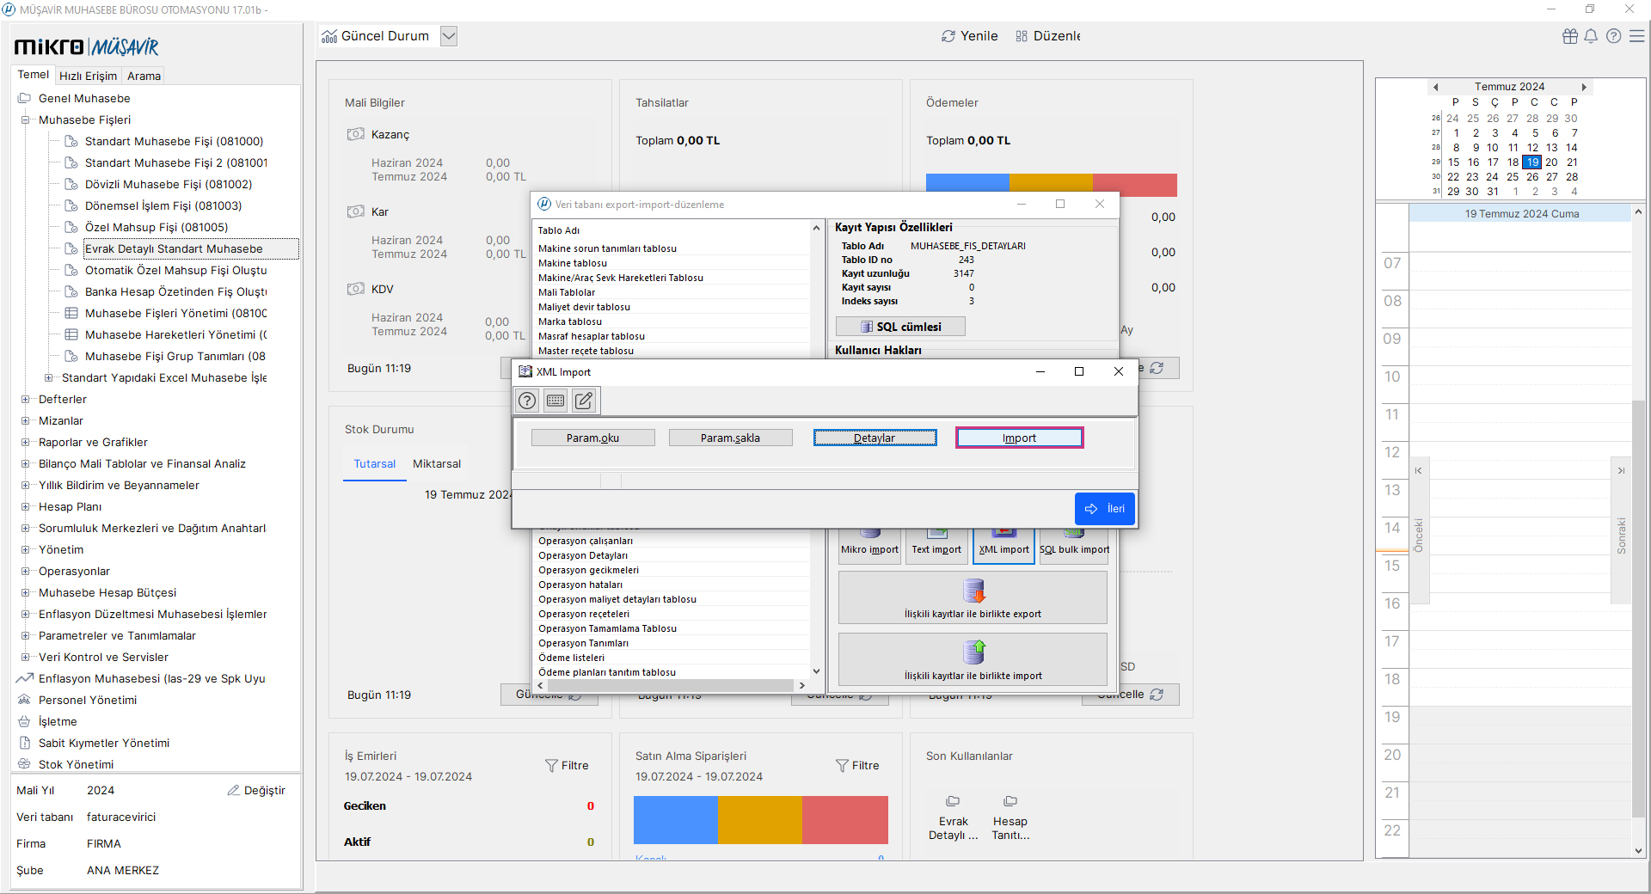The width and height of the screenshot is (1651, 894).
Task: Switch to Miktarsal tab in Stok Durumu
Action: (x=437, y=464)
